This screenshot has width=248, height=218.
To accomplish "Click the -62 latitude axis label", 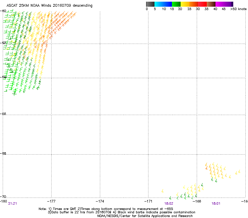I will (x=3, y=43).
